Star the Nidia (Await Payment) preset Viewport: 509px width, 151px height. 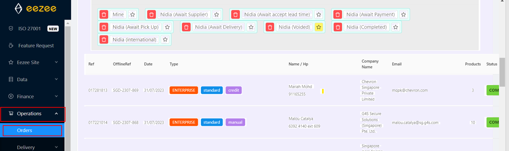[404, 14]
